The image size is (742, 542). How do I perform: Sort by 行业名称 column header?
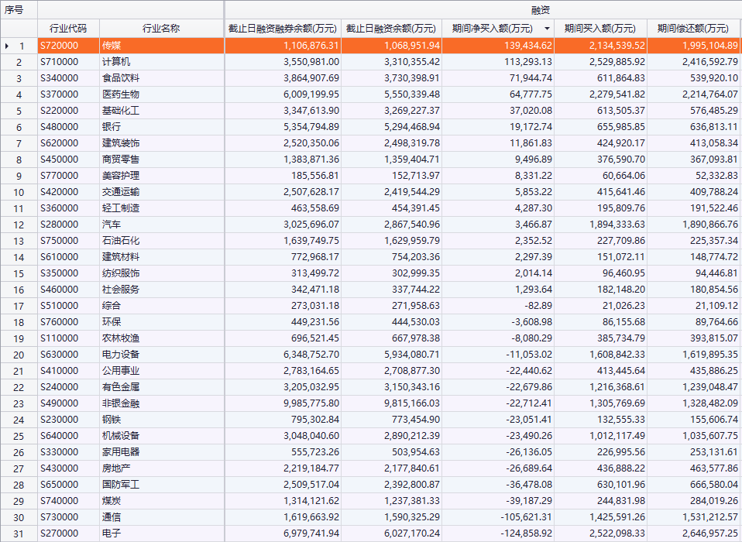(x=161, y=29)
